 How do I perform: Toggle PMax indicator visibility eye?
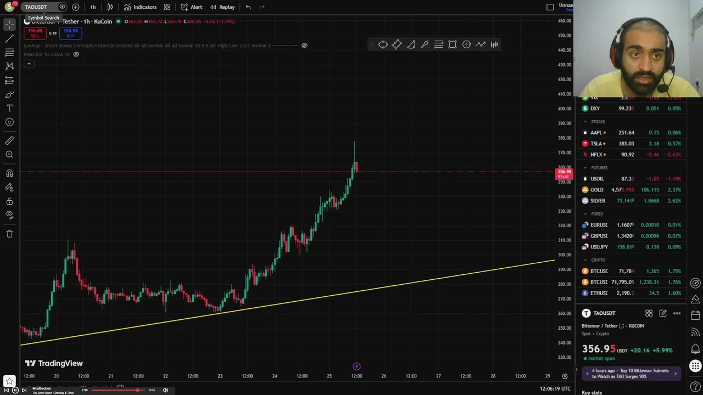click(x=76, y=54)
